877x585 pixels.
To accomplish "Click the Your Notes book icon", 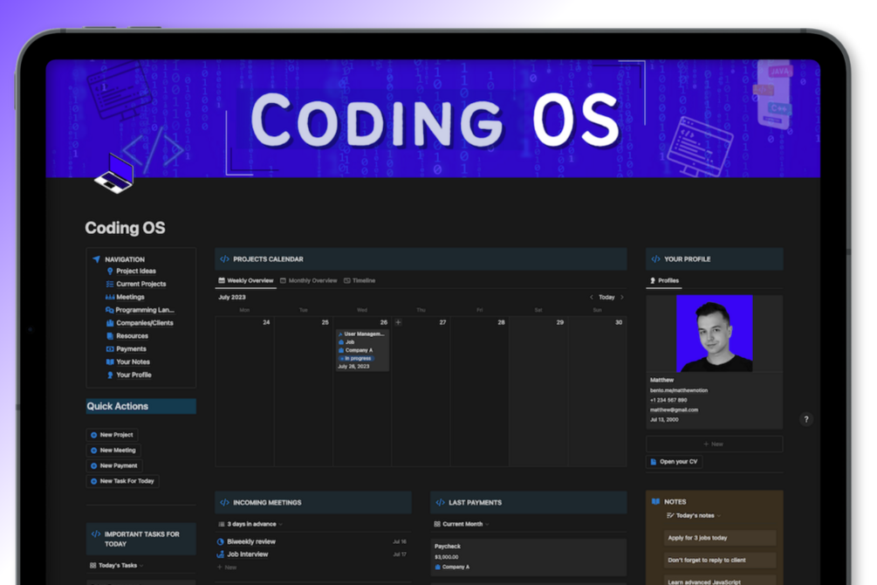I will (111, 361).
